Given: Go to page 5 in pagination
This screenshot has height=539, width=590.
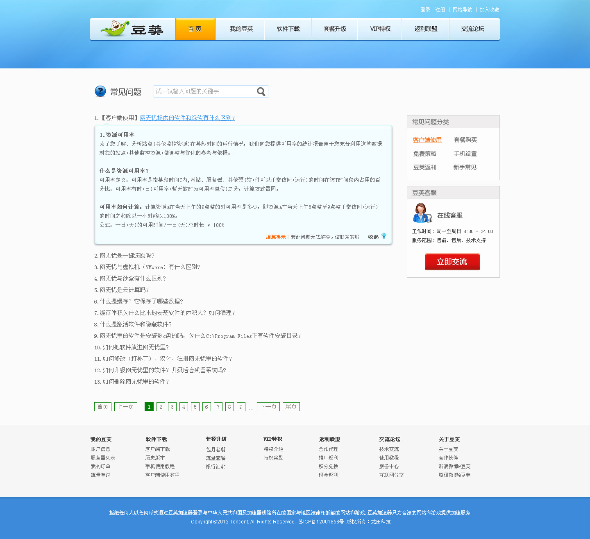Looking at the screenshot, I should [195, 407].
